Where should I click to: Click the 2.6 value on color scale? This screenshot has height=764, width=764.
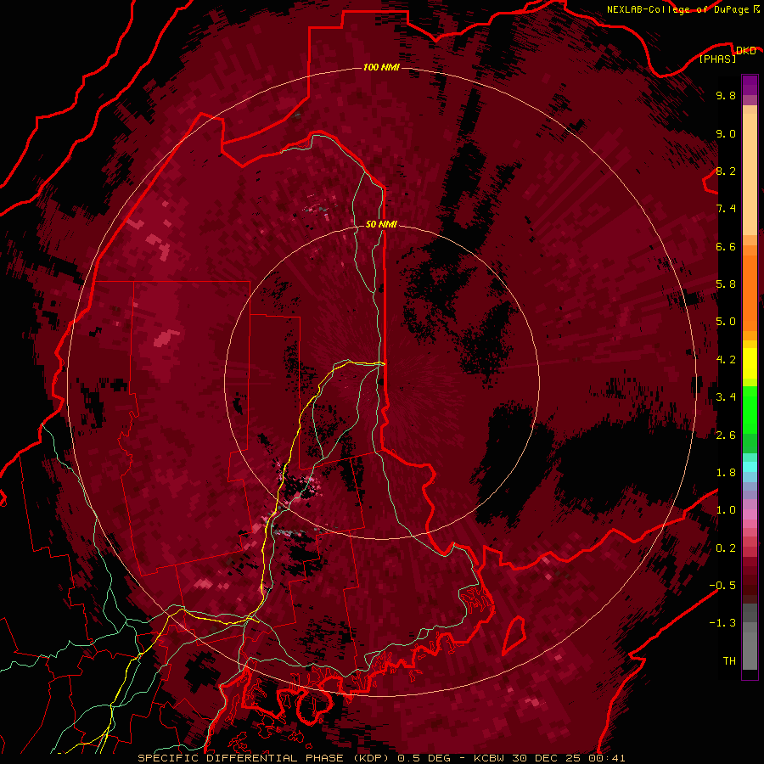click(726, 435)
